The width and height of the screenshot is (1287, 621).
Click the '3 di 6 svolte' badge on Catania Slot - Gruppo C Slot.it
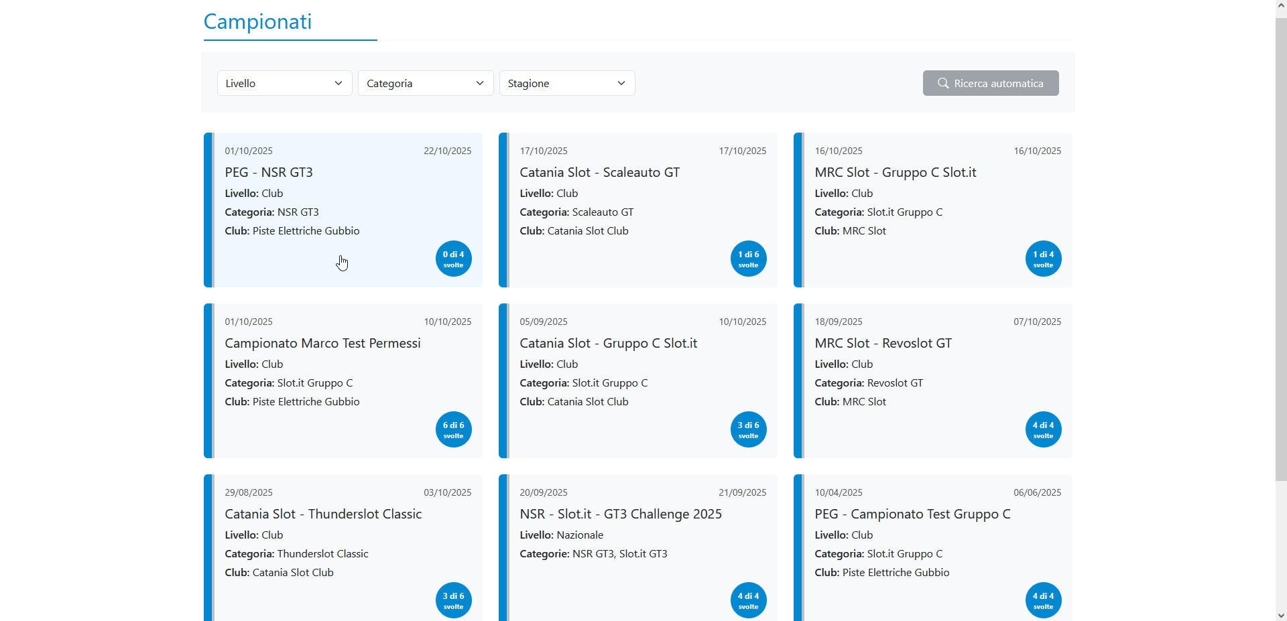[748, 429]
